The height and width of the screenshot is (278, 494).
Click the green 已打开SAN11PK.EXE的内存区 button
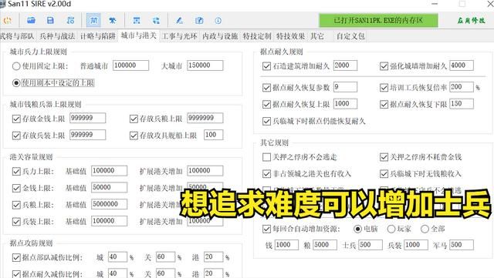[378, 21]
